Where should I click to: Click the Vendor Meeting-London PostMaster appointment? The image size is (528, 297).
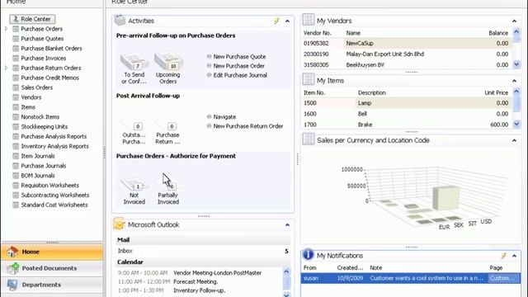point(217,273)
